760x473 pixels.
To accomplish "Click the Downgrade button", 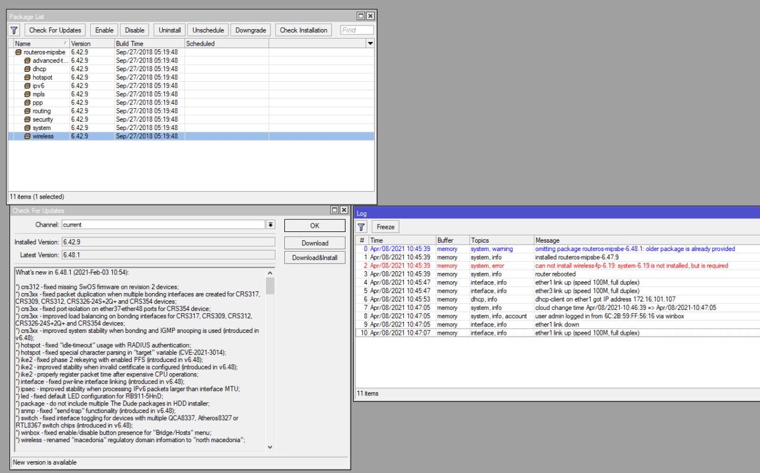I will 251,30.
